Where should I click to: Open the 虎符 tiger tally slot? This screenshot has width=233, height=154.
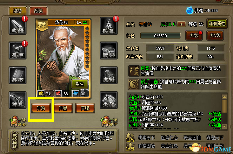pyautogui.click(x=109, y=76)
